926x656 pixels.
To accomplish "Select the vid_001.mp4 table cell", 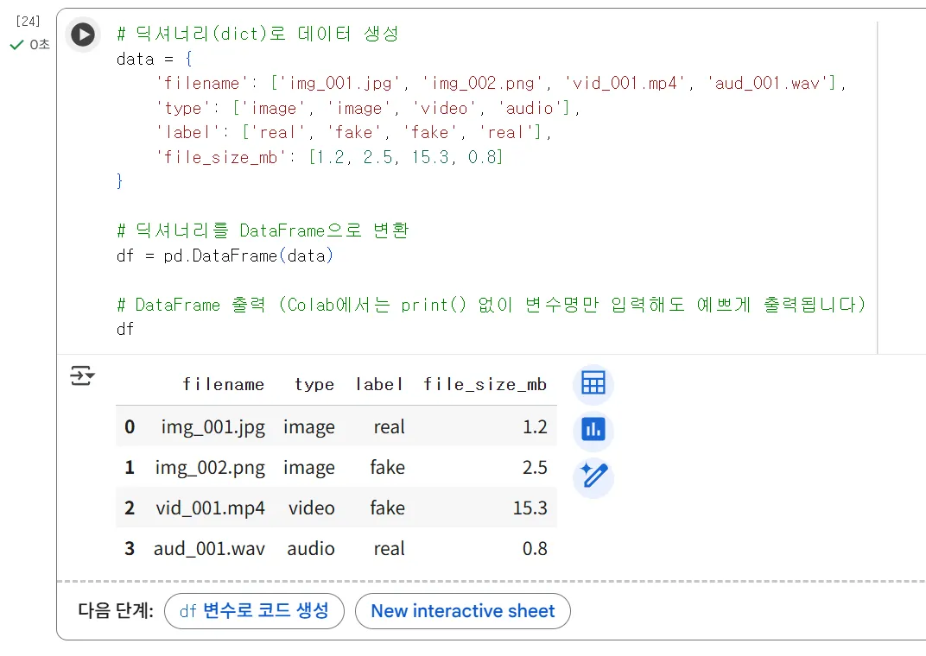I will (x=211, y=508).
